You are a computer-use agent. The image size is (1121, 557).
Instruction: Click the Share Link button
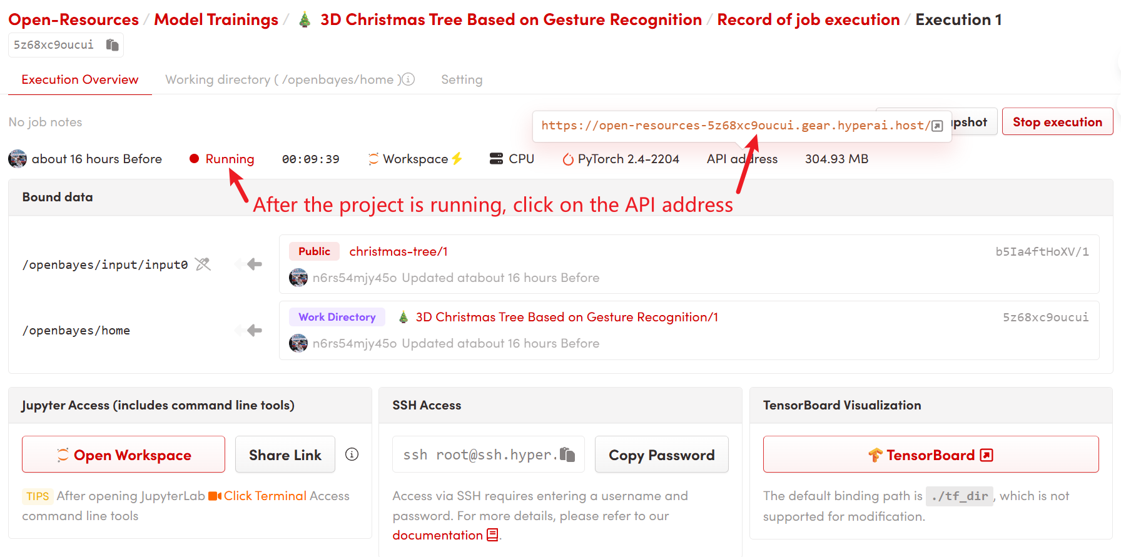[285, 454]
